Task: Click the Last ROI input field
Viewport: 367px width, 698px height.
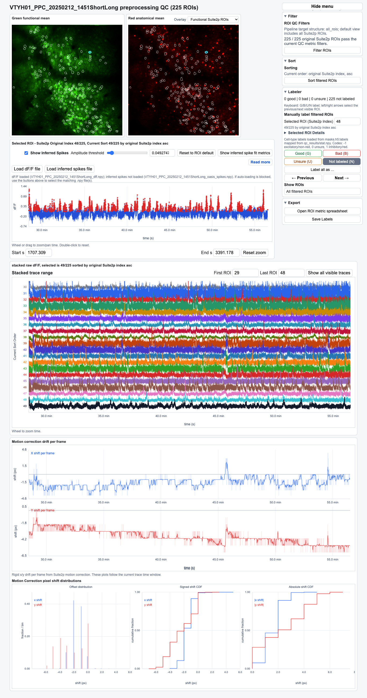Action: pyautogui.click(x=291, y=273)
